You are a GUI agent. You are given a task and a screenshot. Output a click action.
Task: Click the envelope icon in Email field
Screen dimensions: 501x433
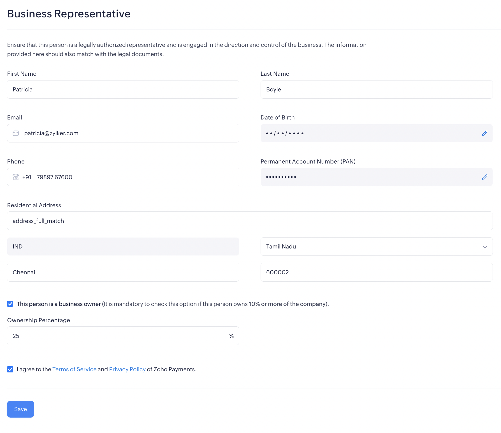tap(16, 133)
